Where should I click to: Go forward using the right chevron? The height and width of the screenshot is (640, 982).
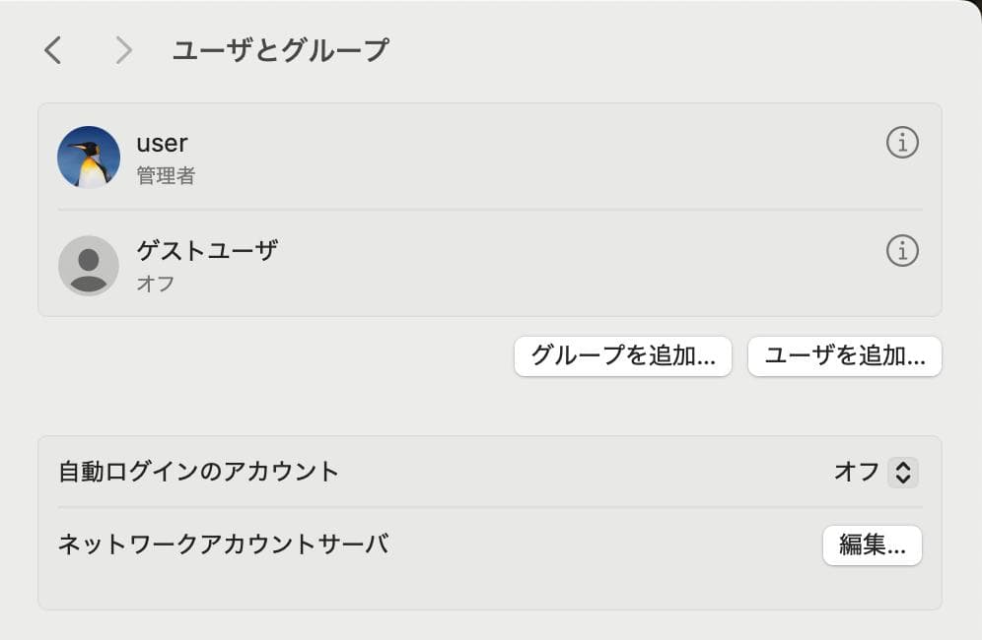click(123, 50)
